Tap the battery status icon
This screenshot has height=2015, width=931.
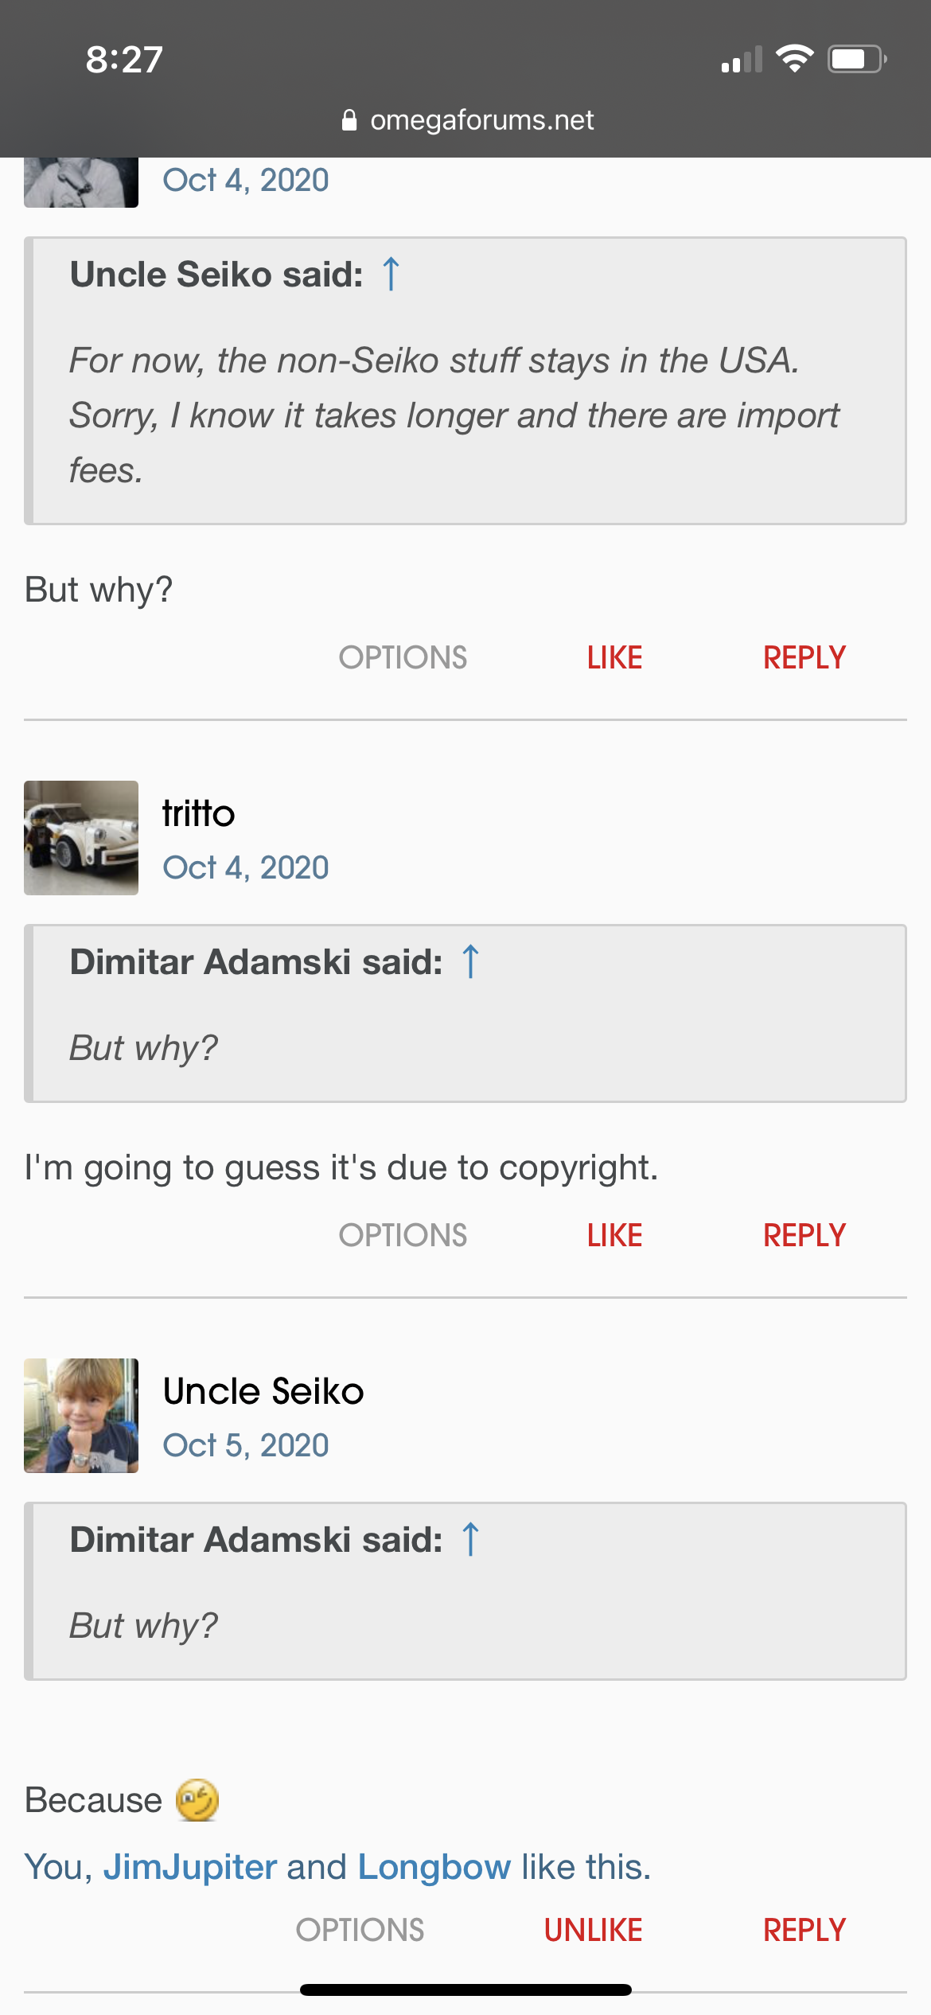point(856,59)
